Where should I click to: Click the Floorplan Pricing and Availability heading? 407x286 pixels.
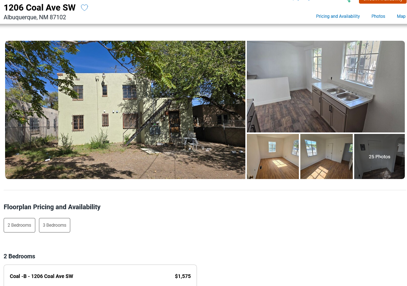tap(52, 207)
